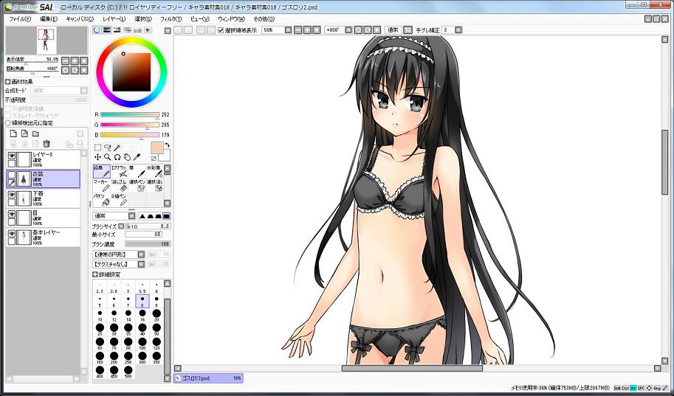This screenshot has height=396, width=674.
Task: Choose the move tool
Action: 97,157
